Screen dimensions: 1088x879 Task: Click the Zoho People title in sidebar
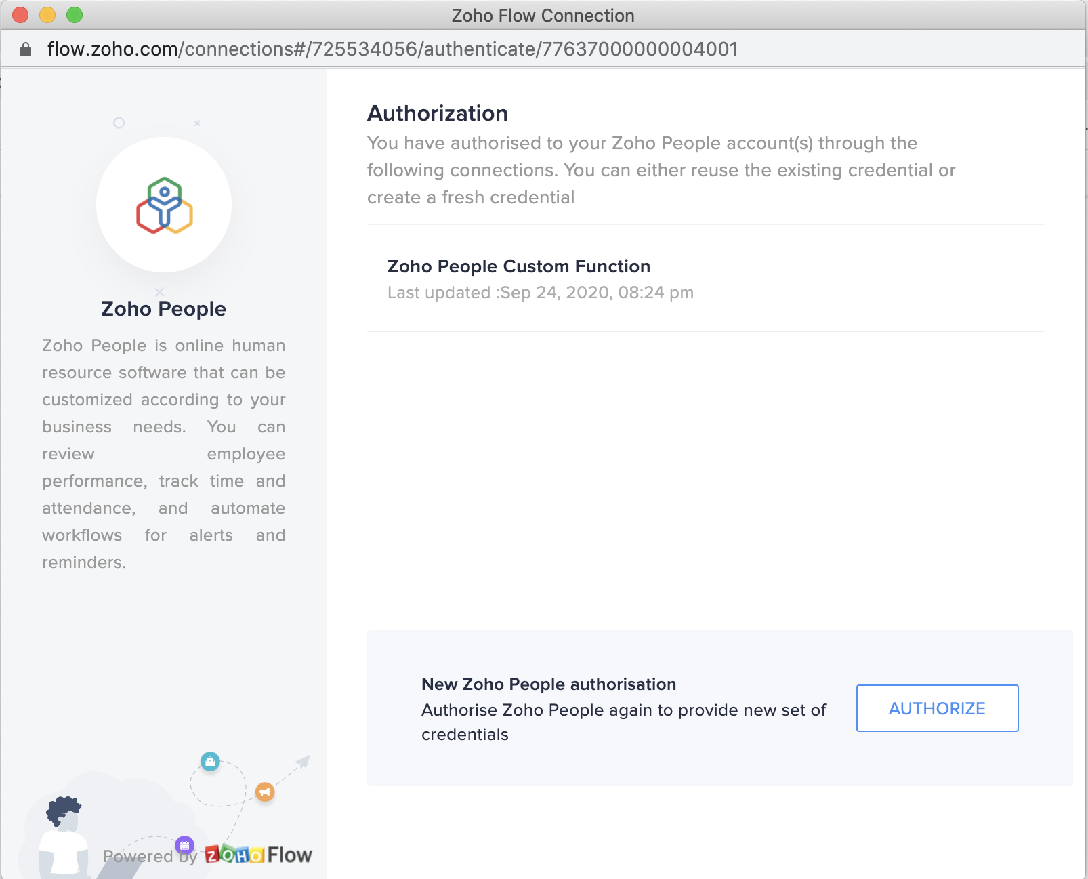point(163,309)
